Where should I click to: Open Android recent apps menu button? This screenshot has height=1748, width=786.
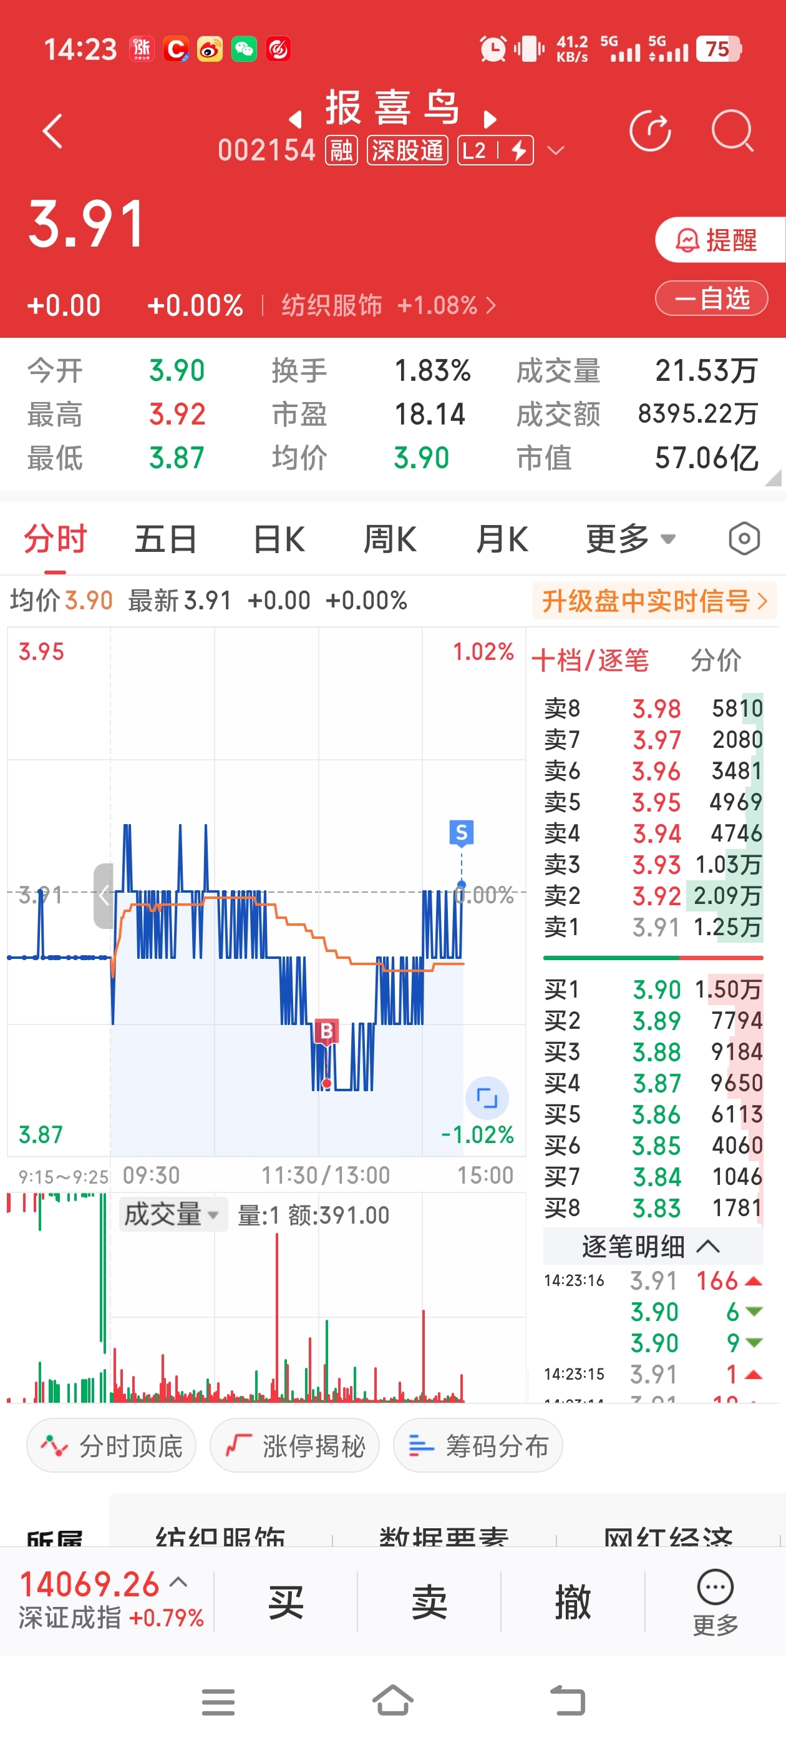pos(218,1702)
